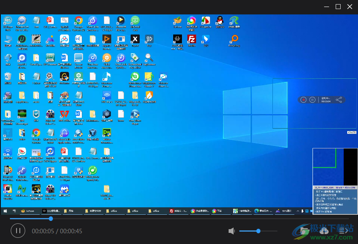The width and height of the screenshot is (358, 244).
Task: Launch the TagScanner magnifier icon
Action: 149,59
